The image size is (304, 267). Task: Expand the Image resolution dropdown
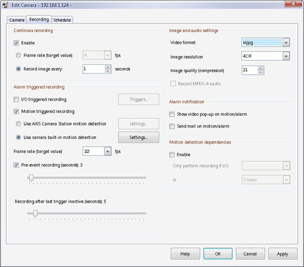[286, 56]
